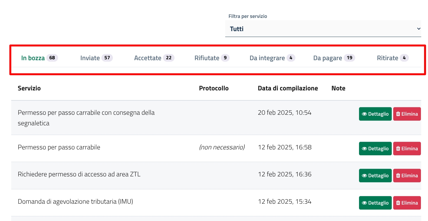This screenshot has height=221, width=428.
Task: Click eye icon in the IMU agevolazione row
Action: tap(364, 203)
